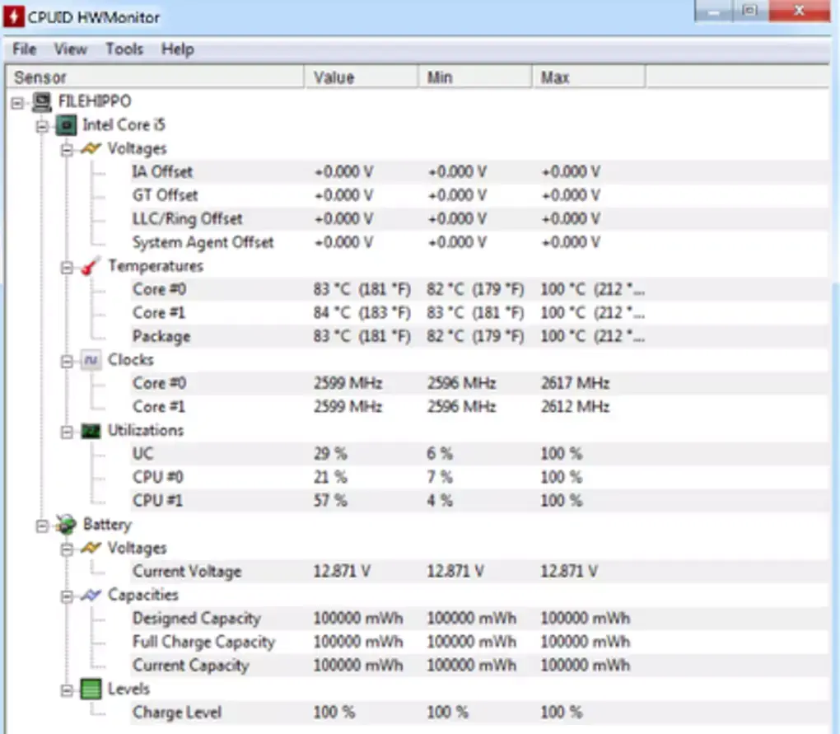840x734 pixels.
Task: Click the Temperatures thermometer icon
Action: pos(91,266)
